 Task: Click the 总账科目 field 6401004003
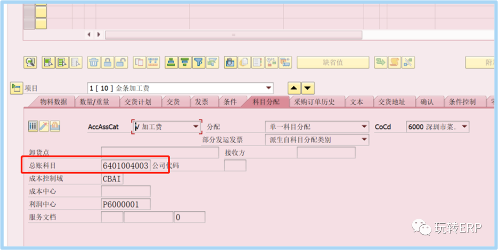[x=126, y=166]
